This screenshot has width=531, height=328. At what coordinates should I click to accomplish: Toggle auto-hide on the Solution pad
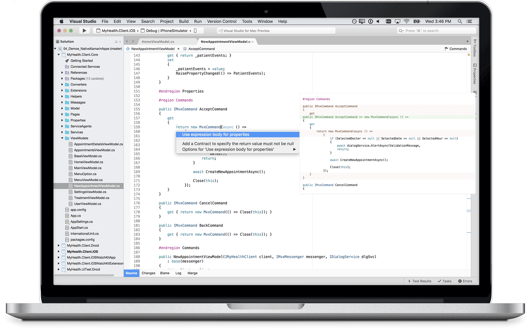pos(116,41)
